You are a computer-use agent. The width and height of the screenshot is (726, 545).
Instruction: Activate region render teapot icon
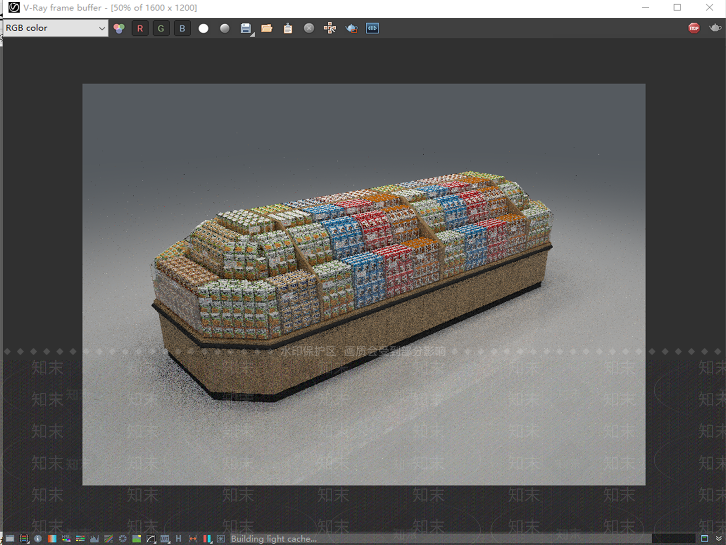(351, 28)
